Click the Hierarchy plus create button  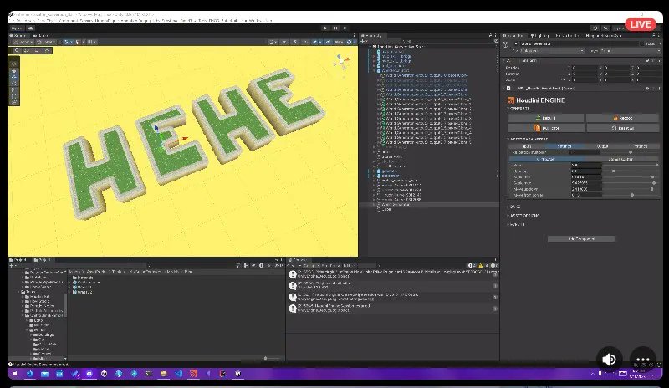click(363, 42)
